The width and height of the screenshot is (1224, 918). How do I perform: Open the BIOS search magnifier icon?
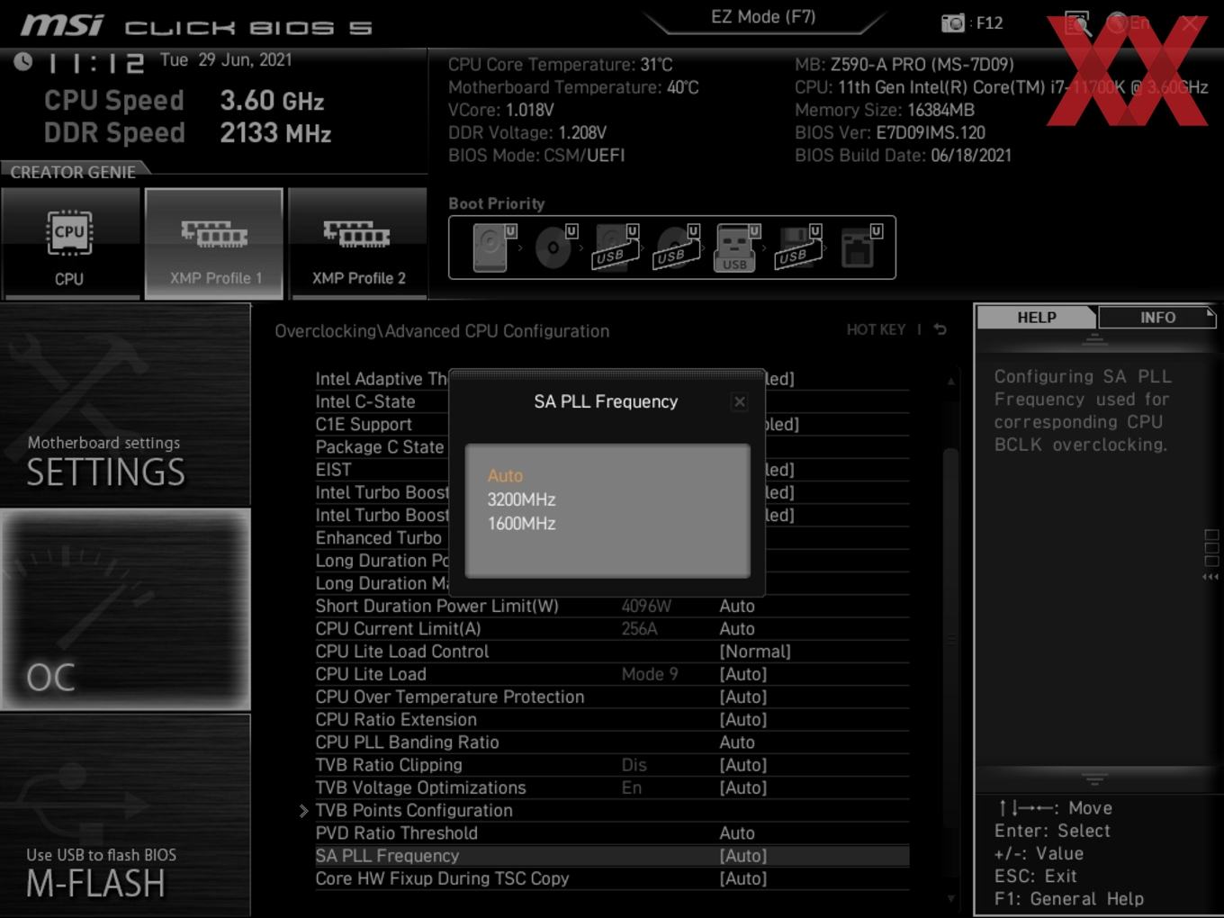point(1077,23)
